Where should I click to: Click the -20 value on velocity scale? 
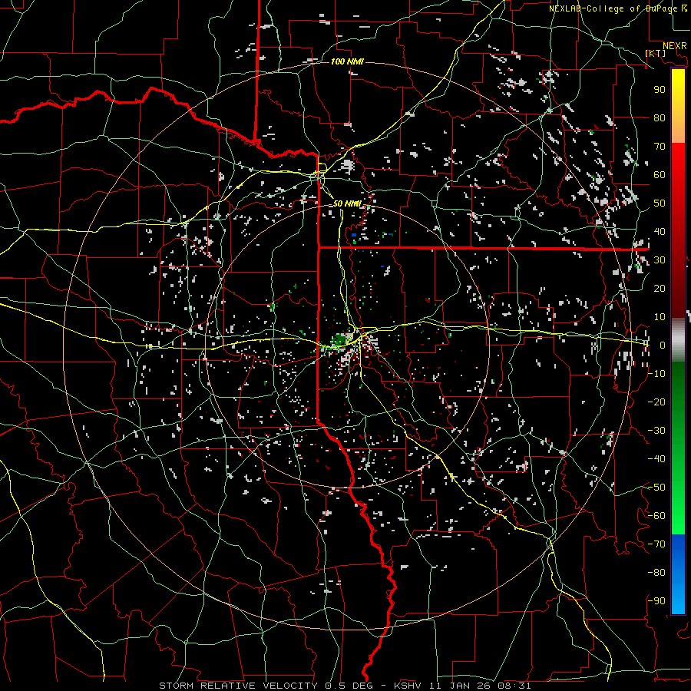coord(656,402)
